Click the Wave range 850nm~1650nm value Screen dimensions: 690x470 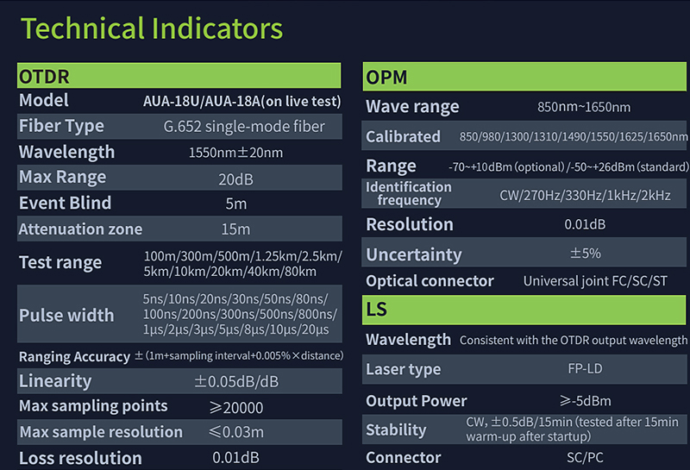point(583,107)
